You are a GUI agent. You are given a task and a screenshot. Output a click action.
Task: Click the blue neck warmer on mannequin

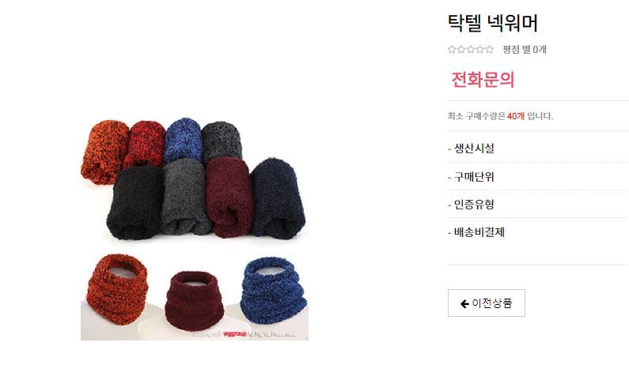pyautogui.click(x=274, y=290)
